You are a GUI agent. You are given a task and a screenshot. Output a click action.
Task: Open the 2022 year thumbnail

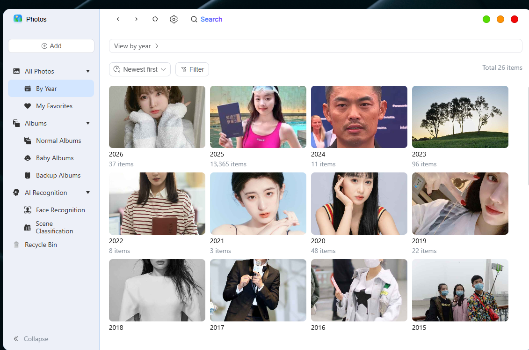tap(157, 204)
